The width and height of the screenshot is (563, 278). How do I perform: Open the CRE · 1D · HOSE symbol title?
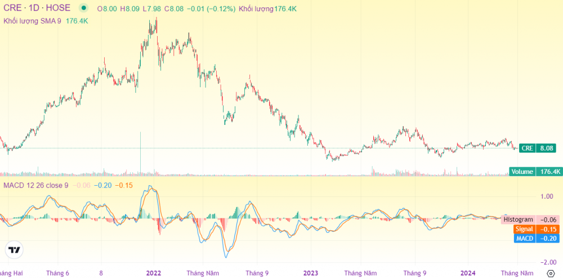coord(37,8)
